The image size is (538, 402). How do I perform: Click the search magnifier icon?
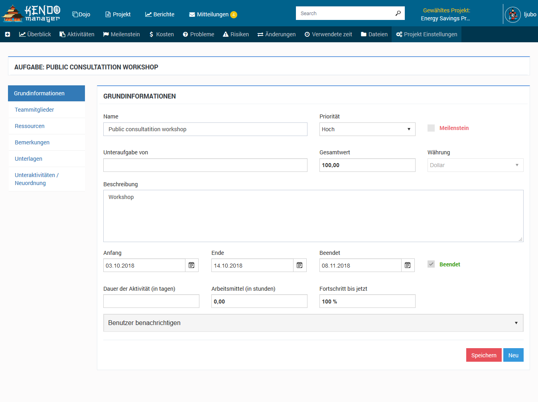(x=398, y=13)
